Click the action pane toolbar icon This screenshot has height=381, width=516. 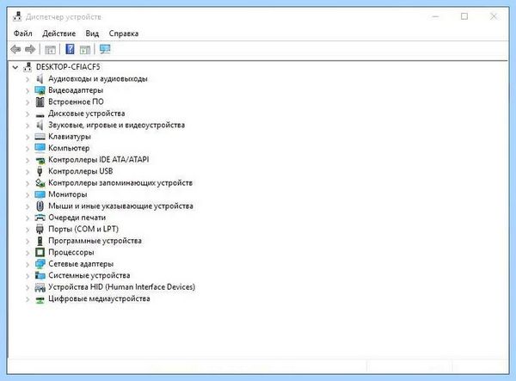85,50
